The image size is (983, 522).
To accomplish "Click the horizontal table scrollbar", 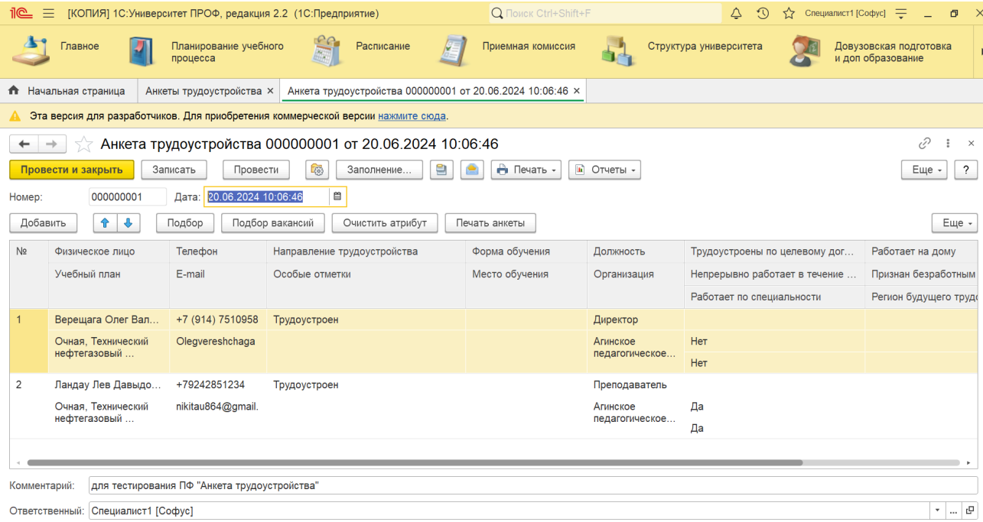I will point(413,462).
